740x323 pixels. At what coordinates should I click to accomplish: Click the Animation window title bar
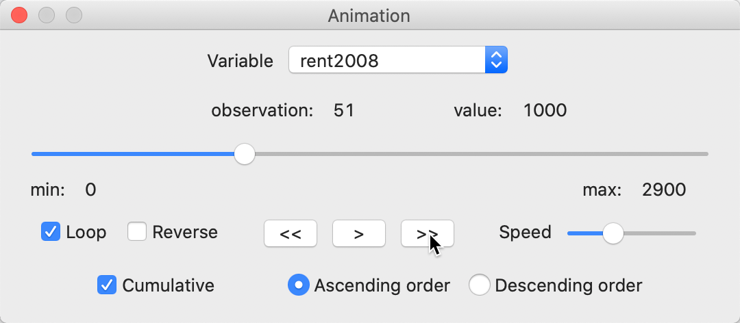[369, 14]
